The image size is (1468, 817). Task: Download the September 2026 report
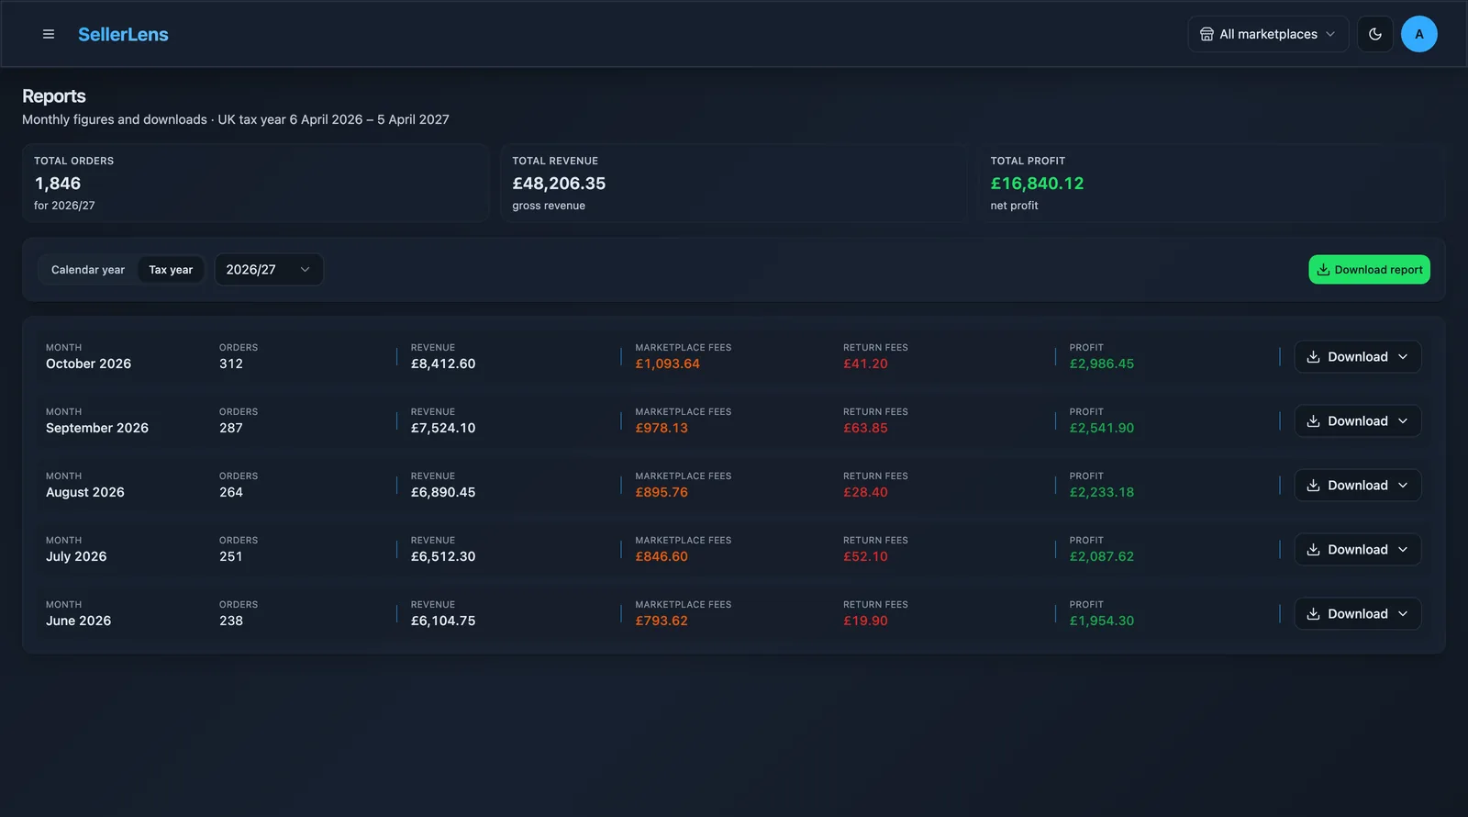(1357, 421)
